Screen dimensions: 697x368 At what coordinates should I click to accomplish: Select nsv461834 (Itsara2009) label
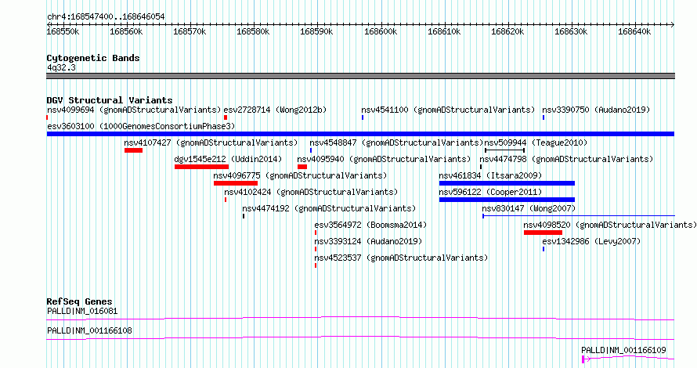[490, 175]
